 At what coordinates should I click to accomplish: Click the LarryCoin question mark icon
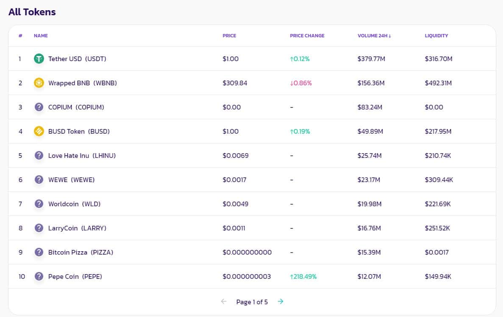tap(39, 228)
